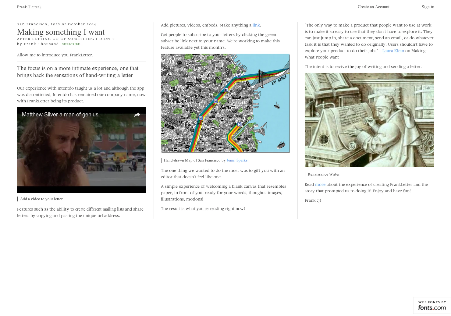Image resolution: width=451 pixels, height=316 pixels.
Task: Click subtitle 'After letting go of something I didn't'
Action: [x=66, y=39]
